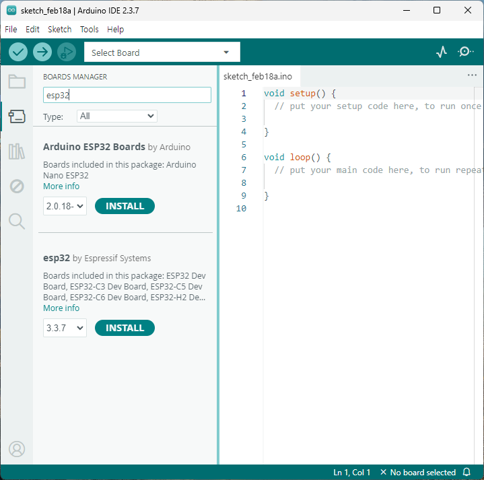Open the 2.0.18 version dropdown
This screenshot has width=484, height=480.
(x=65, y=206)
